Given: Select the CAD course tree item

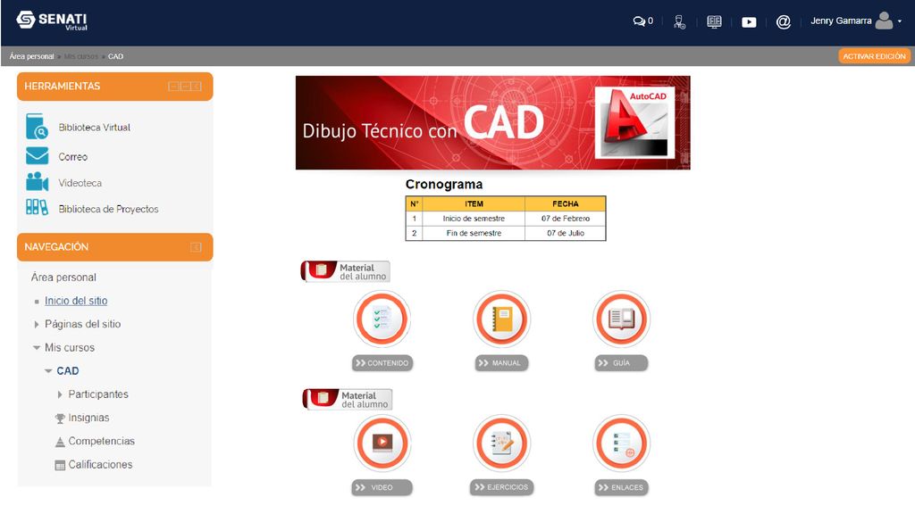Looking at the screenshot, I should click(68, 370).
